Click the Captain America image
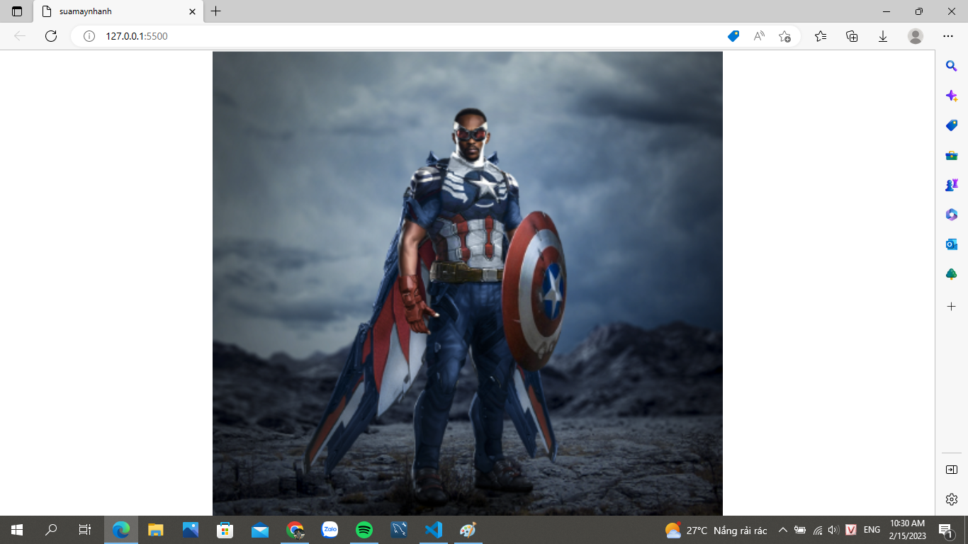Viewport: 968px width, 544px height. 468,283
